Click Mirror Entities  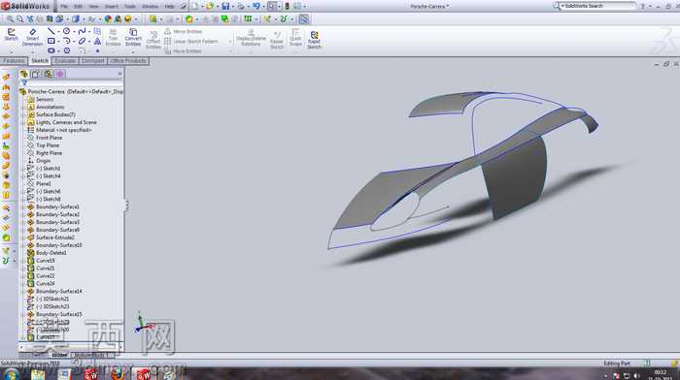tap(183, 32)
